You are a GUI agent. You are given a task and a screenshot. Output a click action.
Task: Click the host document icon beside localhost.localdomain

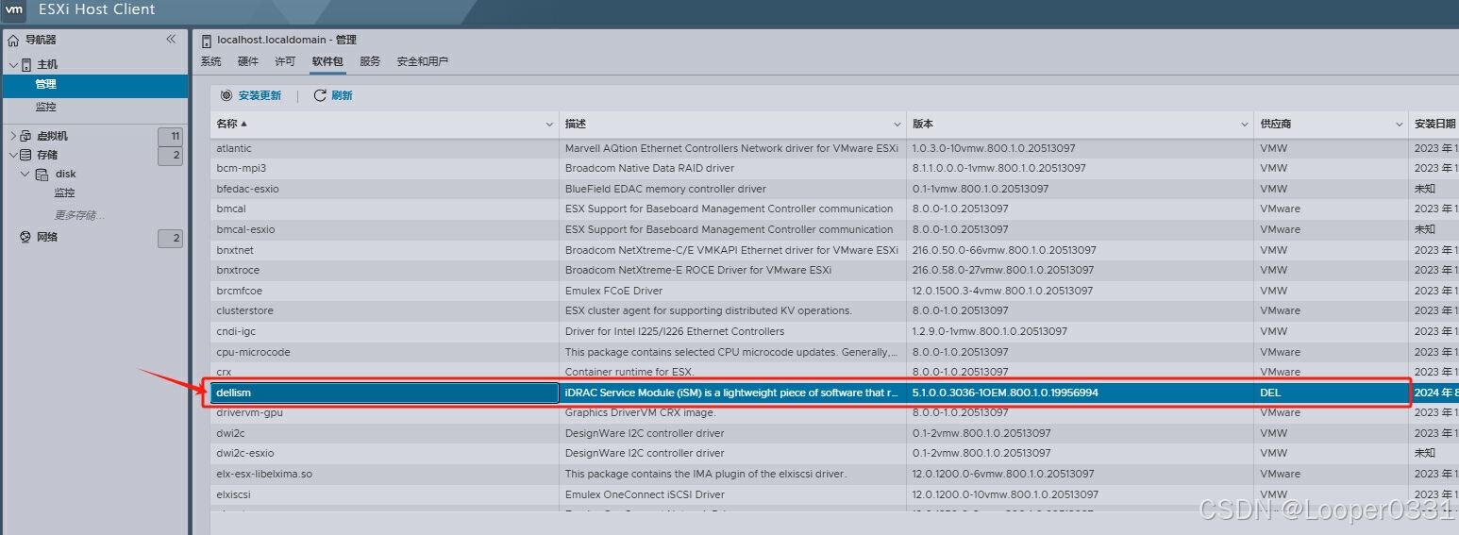pyautogui.click(x=208, y=40)
